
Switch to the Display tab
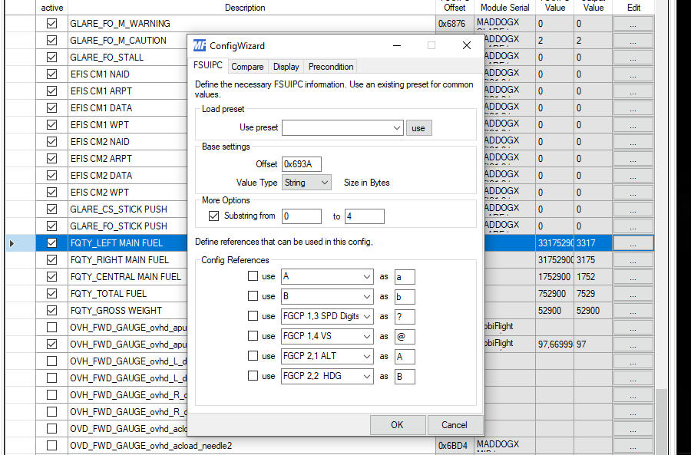coord(286,67)
